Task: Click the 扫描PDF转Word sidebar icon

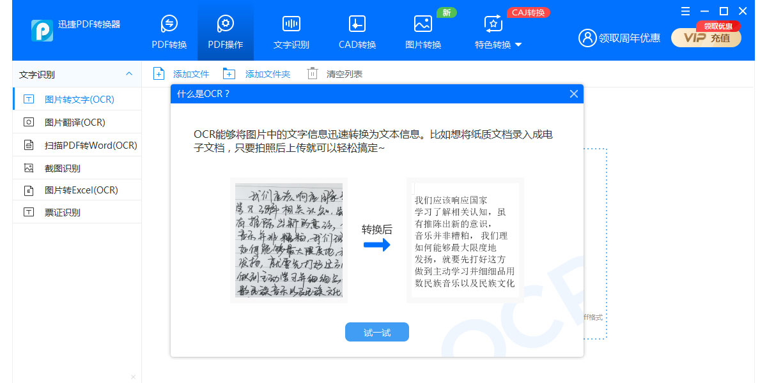Action: point(29,145)
